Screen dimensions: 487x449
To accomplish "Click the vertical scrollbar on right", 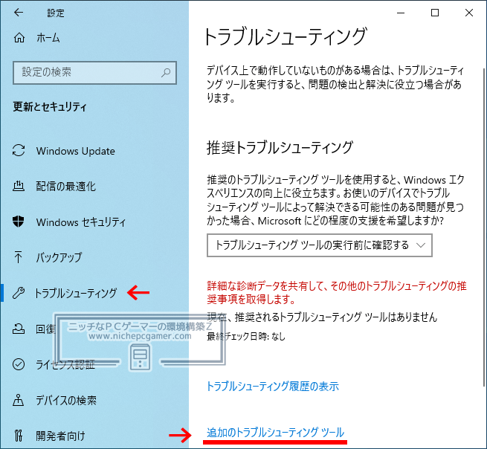I will 484,227.
